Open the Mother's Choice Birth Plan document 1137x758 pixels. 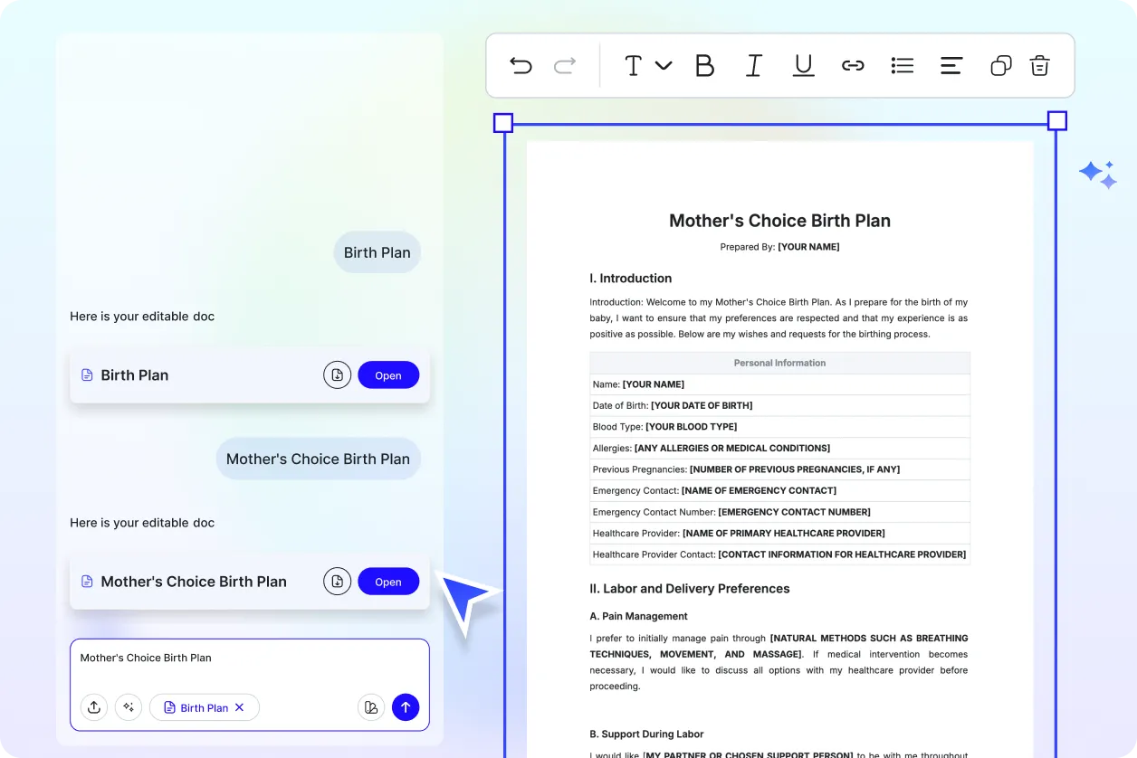click(x=388, y=582)
